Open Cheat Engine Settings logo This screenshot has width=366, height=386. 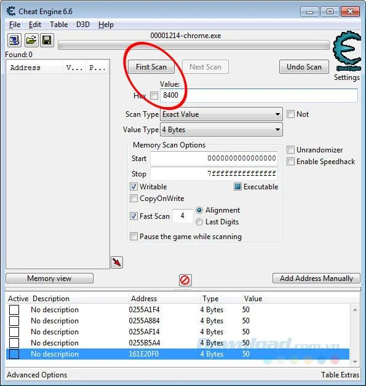(347, 51)
